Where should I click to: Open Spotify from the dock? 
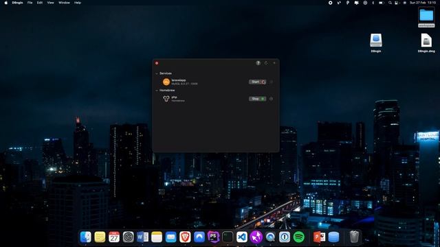[298, 237]
